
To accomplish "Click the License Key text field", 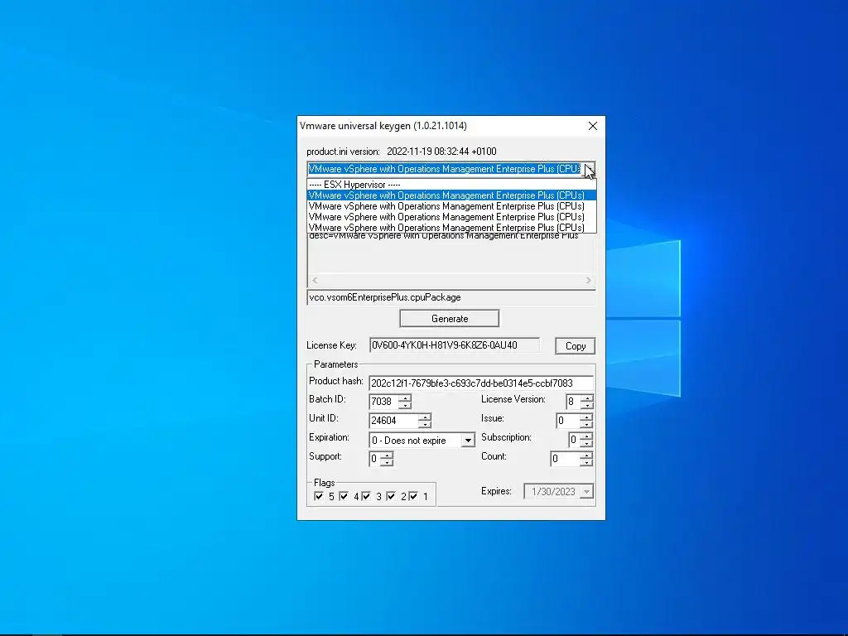I will click(455, 345).
